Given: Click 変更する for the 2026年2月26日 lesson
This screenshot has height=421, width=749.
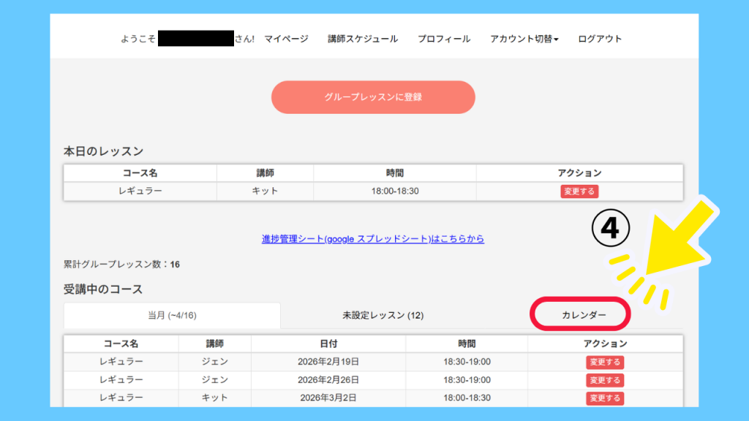Looking at the screenshot, I should pyautogui.click(x=604, y=380).
